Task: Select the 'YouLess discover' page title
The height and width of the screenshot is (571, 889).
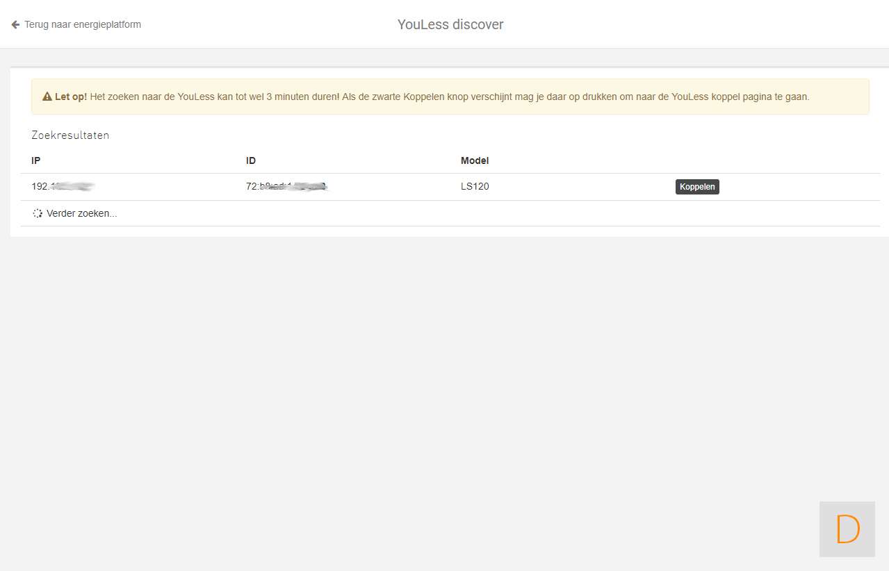Action: [x=450, y=24]
